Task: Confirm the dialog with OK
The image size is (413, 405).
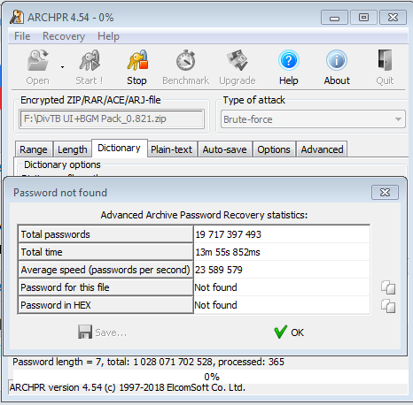Action: 289,332
